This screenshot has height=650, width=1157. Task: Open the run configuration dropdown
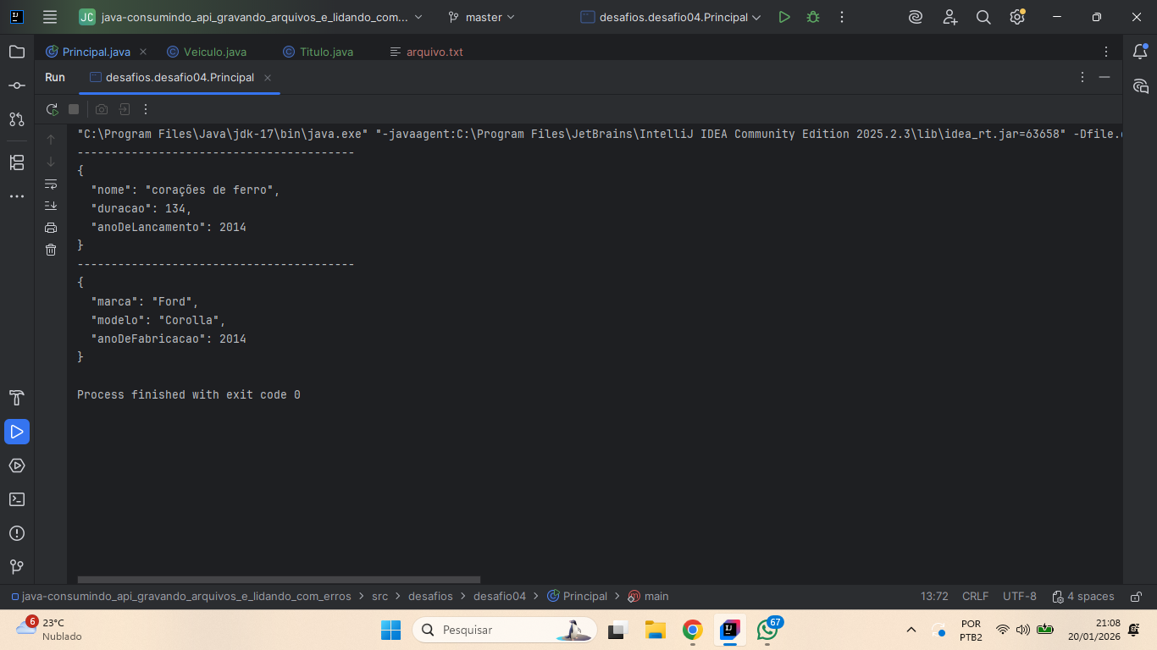pyautogui.click(x=671, y=17)
